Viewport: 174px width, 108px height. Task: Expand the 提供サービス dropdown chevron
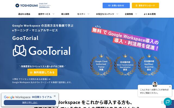[54, 14]
